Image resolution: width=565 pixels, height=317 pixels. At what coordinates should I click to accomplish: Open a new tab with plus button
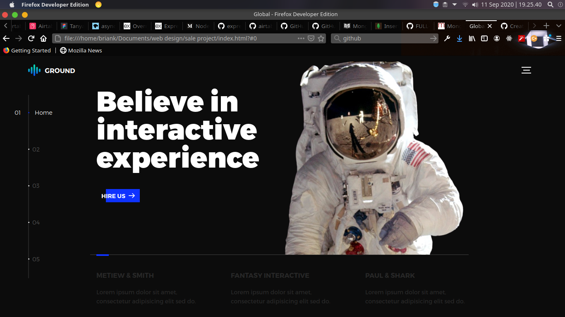tap(546, 26)
